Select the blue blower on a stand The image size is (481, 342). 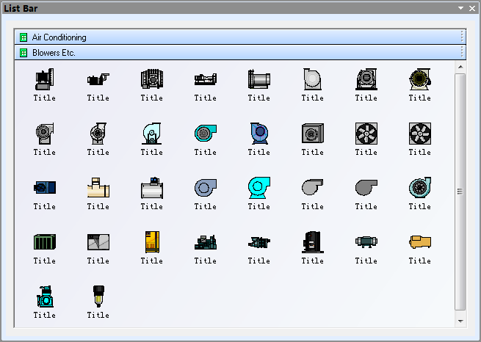click(258, 133)
